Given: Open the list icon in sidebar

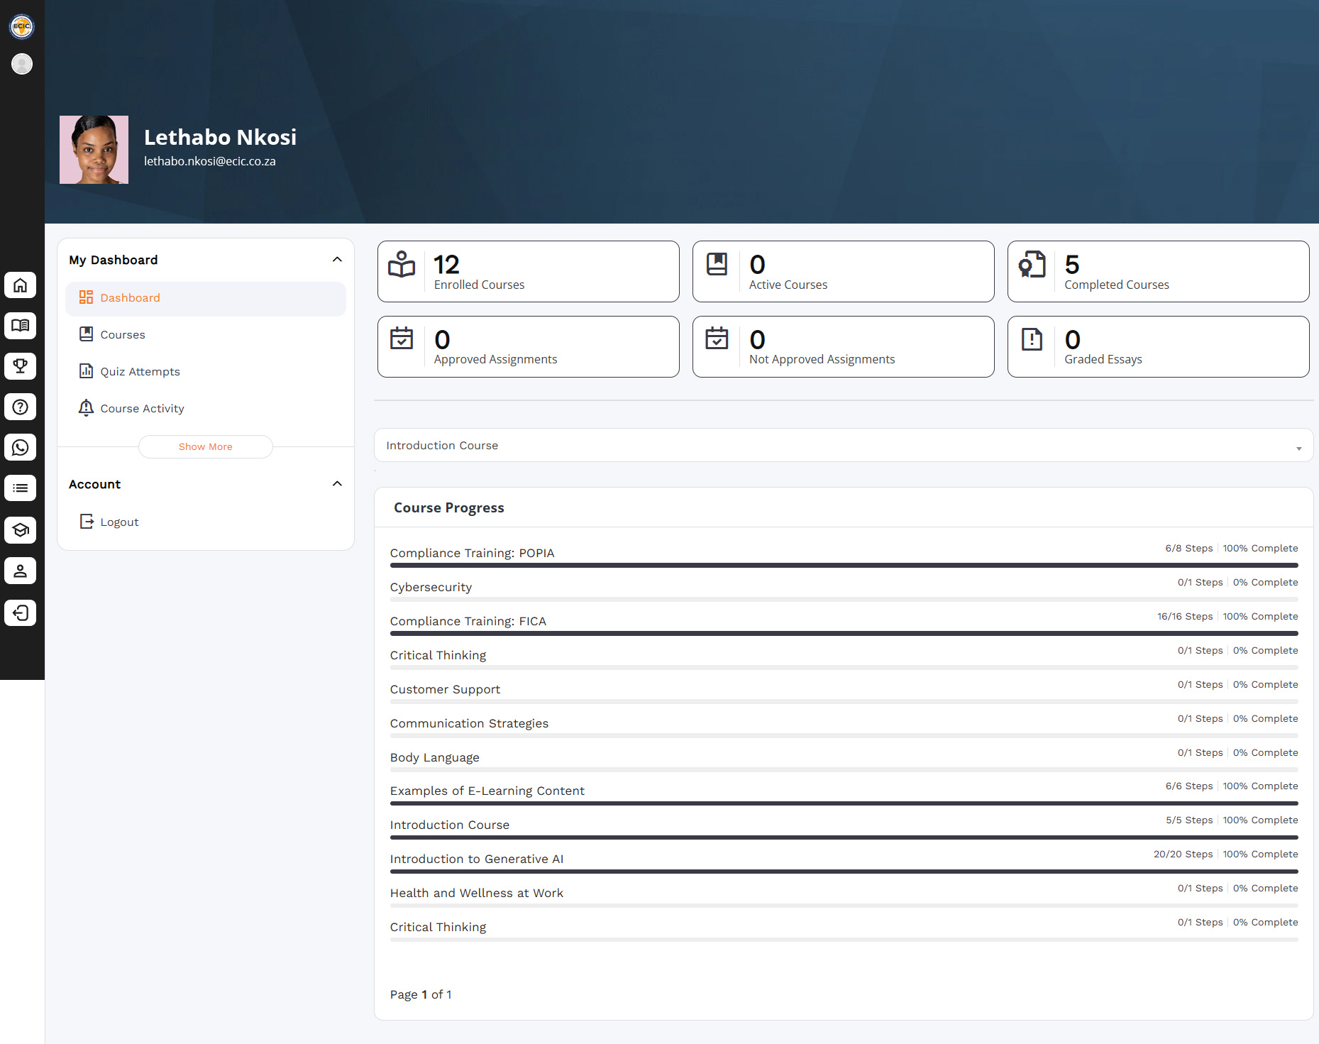Looking at the screenshot, I should [x=21, y=488].
